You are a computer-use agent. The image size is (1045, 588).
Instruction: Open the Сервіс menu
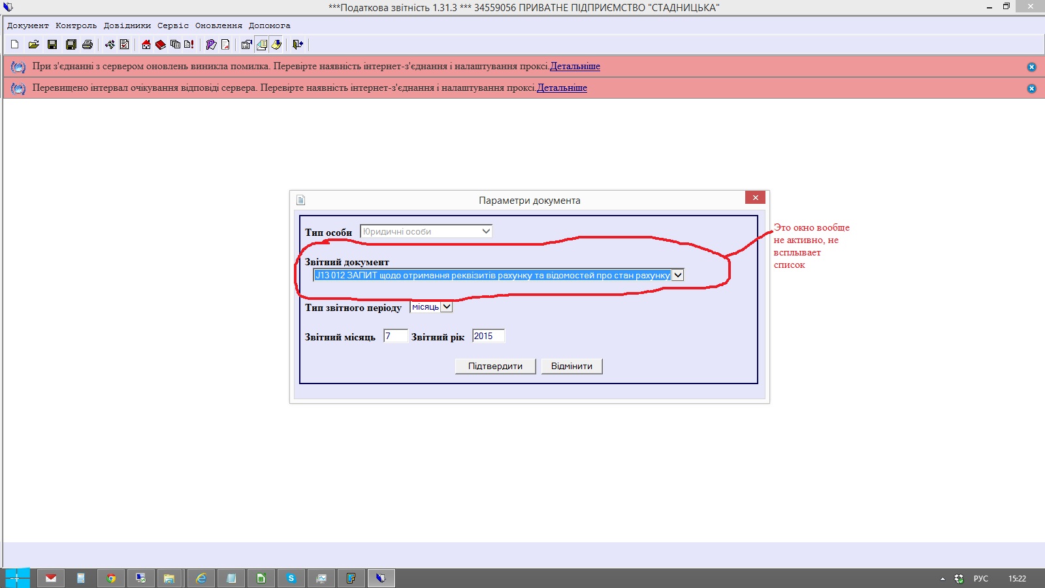pos(173,25)
